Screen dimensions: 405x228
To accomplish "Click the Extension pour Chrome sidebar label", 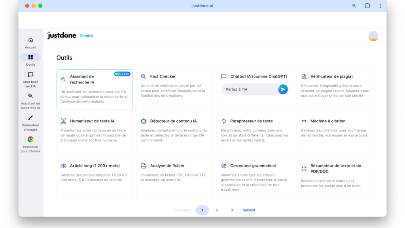I will (x=30, y=149).
